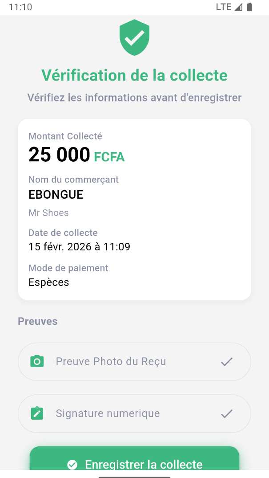The height and width of the screenshot is (478, 269).
Task: Expand the Preuve Photo du Reçu row
Action: tap(134, 361)
